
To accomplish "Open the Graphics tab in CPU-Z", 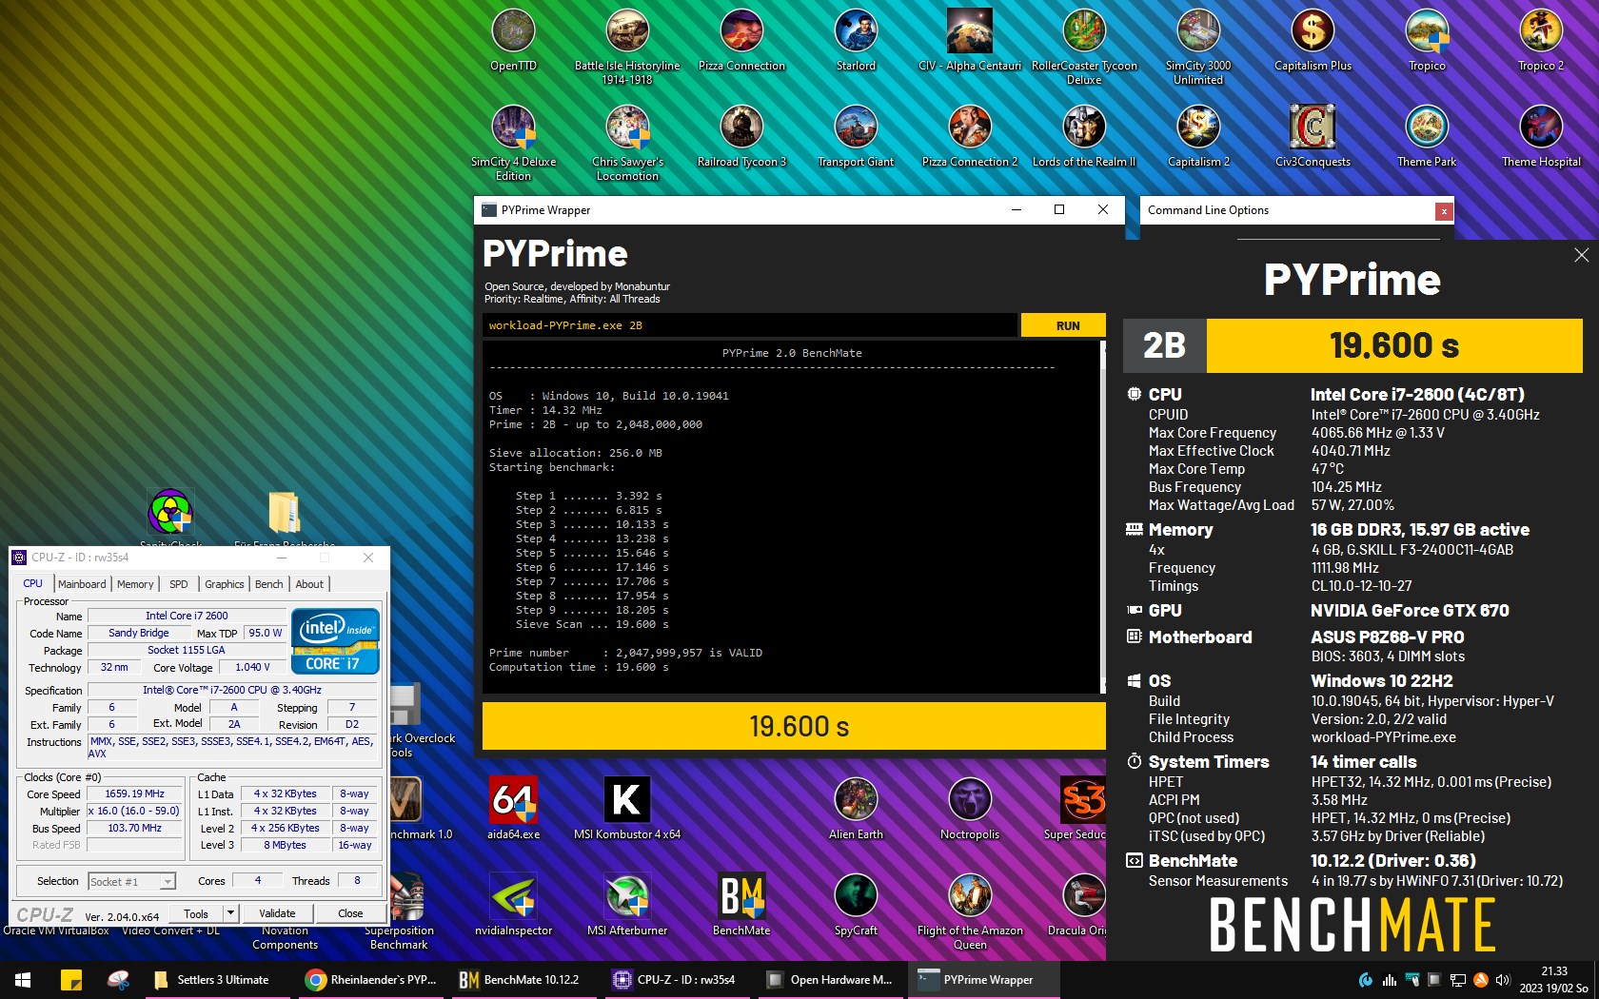I will tap(225, 584).
